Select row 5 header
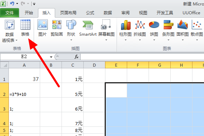204x136 pixels. click(x=4, y=130)
